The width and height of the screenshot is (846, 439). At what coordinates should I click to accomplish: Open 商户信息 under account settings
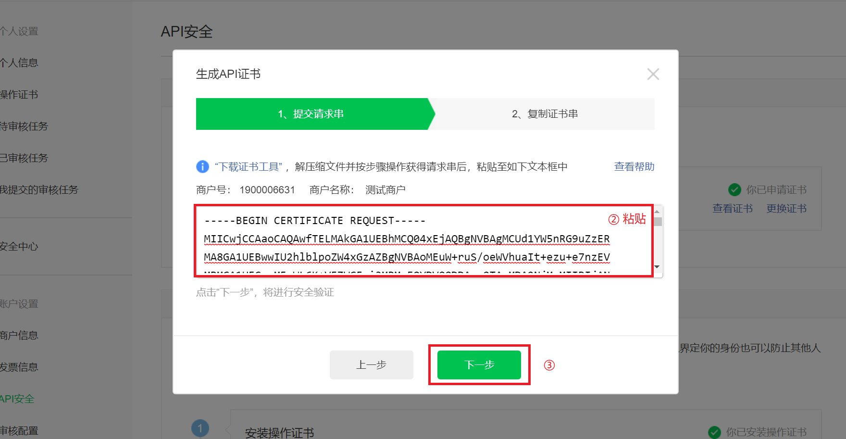[19, 336]
